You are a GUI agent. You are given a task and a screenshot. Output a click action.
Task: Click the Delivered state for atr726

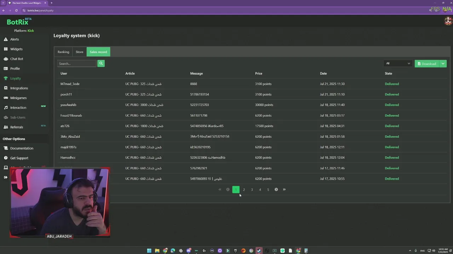point(392,126)
